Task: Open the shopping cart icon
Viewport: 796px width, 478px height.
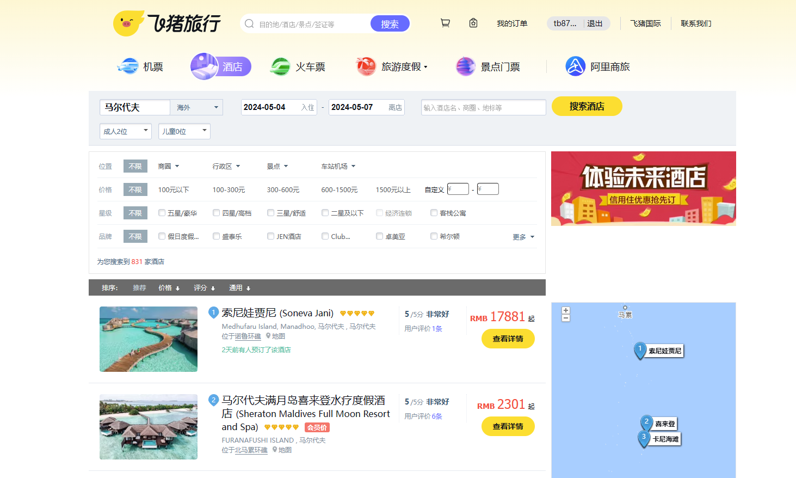Action: tap(445, 23)
